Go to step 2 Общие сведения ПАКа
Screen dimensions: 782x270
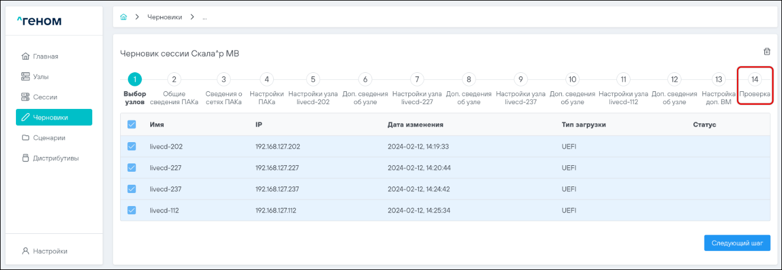pos(174,79)
